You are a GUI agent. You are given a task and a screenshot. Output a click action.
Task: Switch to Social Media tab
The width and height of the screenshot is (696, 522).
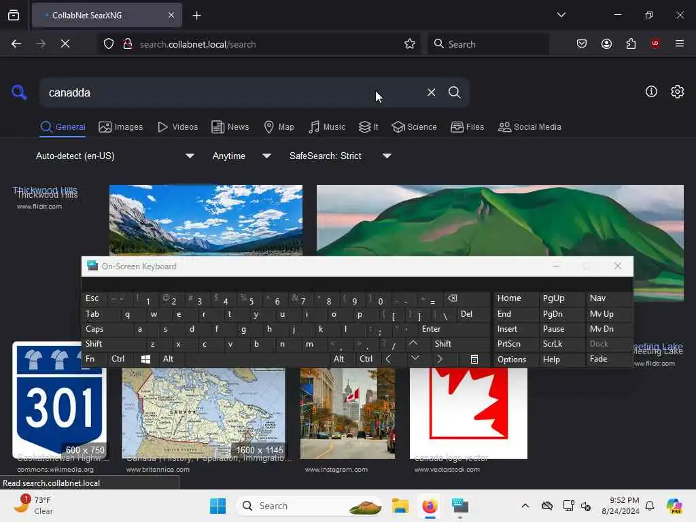click(529, 127)
